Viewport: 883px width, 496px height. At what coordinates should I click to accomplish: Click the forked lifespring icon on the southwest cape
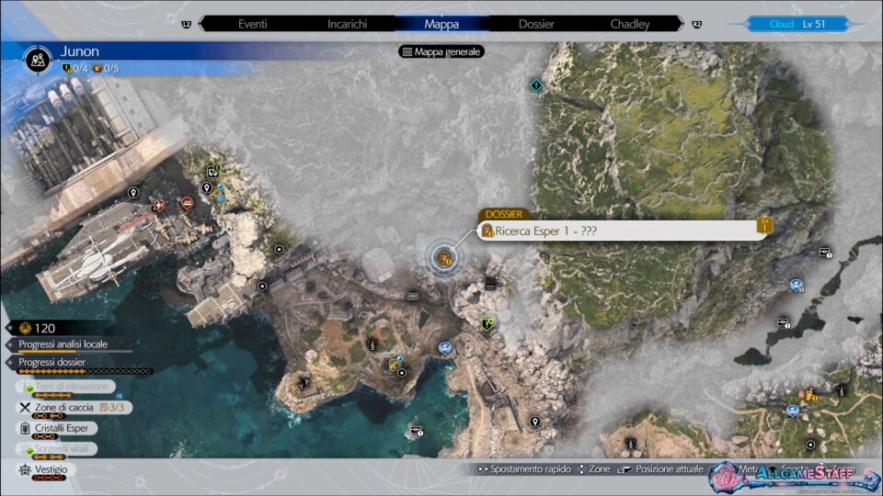(304, 384)
